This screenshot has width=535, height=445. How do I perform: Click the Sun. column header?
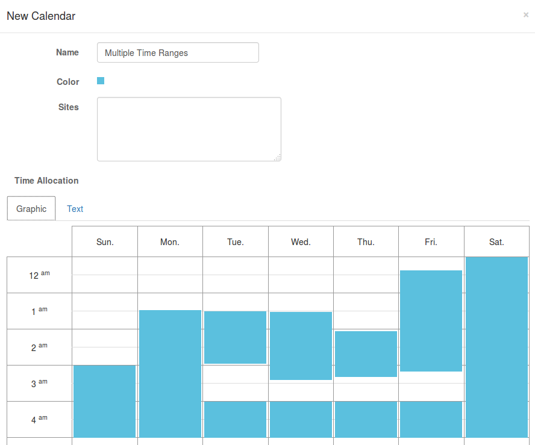tap(105, 242)
